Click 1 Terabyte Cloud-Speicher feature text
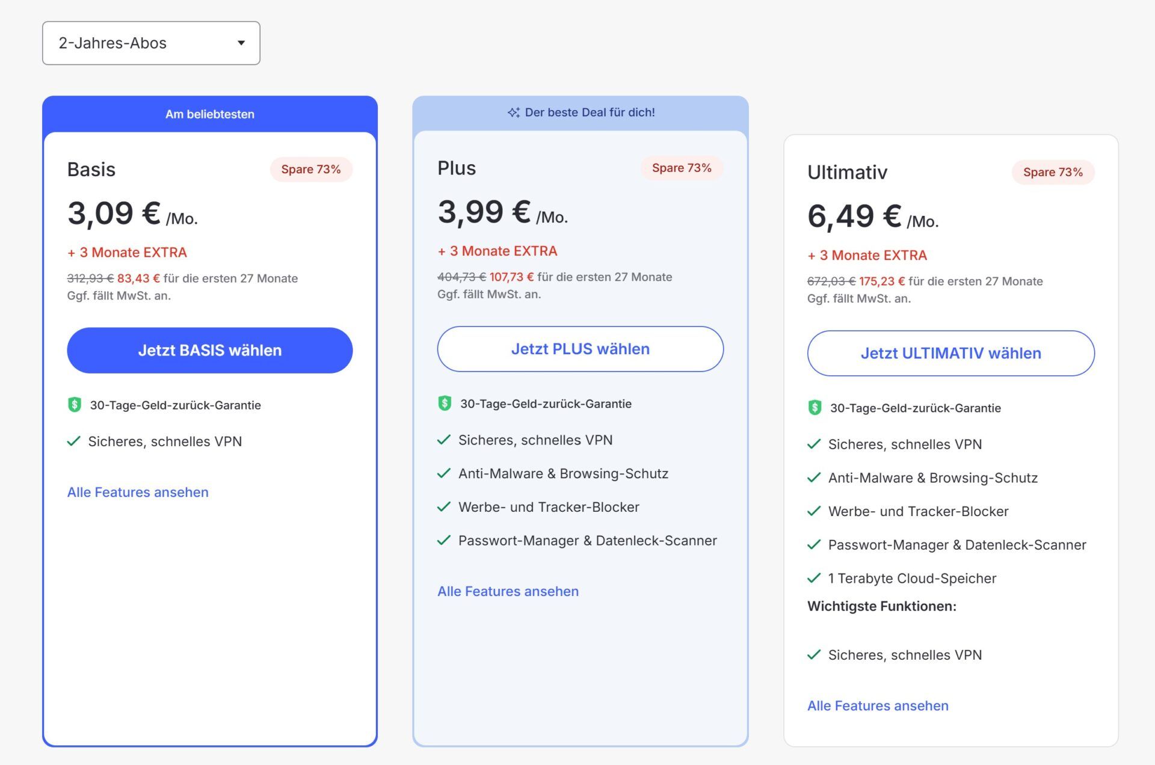 pos(912,579)
